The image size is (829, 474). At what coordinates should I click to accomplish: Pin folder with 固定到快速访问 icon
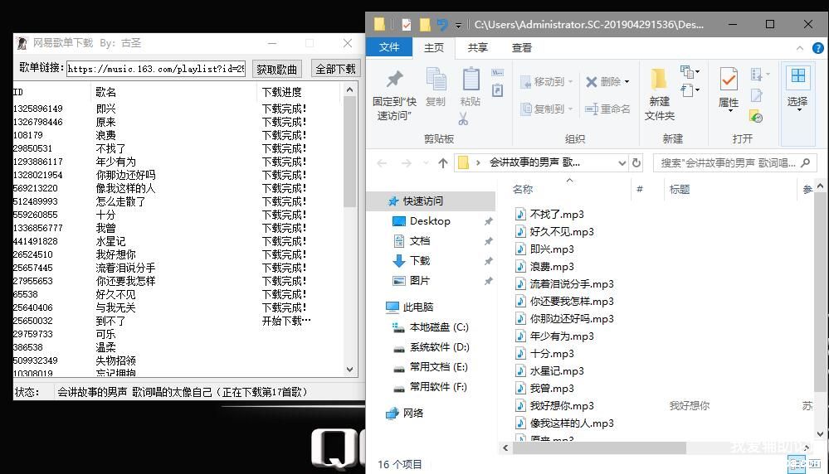click(394, 80)
